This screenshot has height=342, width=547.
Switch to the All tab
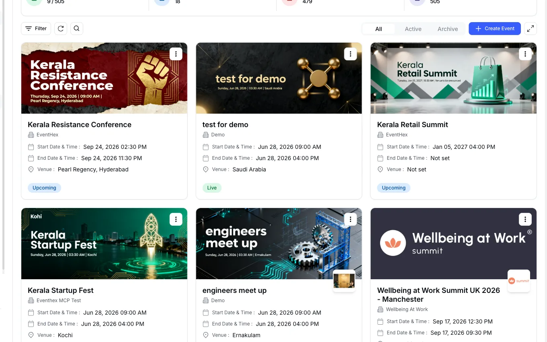pyautogui.click(x=378, y=29)
